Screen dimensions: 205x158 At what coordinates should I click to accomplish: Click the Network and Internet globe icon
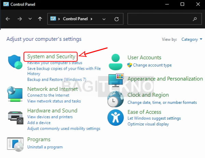pyautogui.click(x=15, y=94)
